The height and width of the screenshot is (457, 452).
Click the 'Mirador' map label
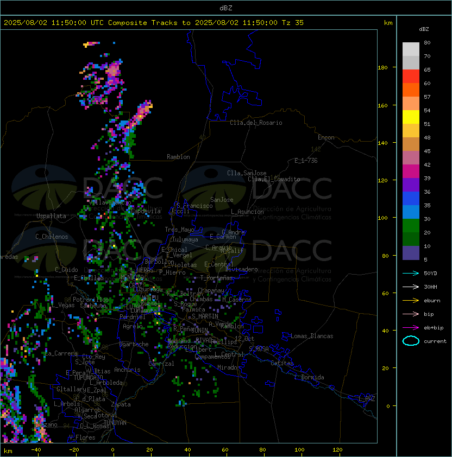(229, 367)
